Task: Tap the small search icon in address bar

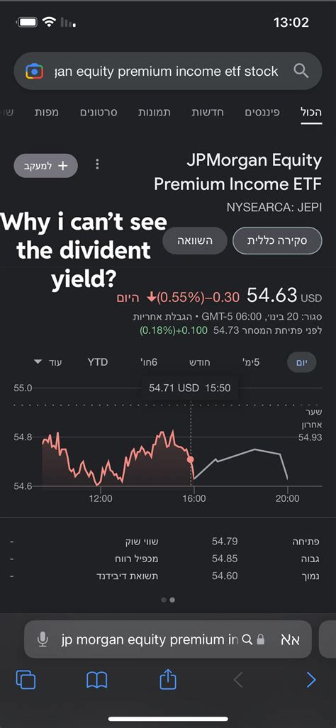Action: click(x=248, y=640)
